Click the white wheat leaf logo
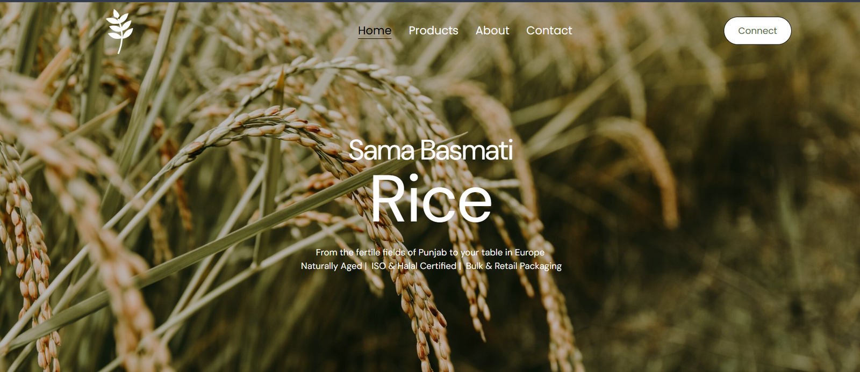860x372 pixels. (x=119, y=31)
